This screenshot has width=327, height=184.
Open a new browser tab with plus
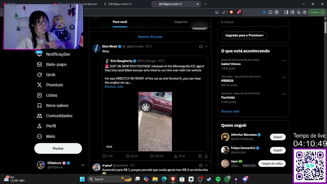coord(205,4)
